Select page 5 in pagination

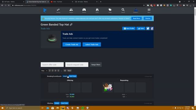(58, 71)
